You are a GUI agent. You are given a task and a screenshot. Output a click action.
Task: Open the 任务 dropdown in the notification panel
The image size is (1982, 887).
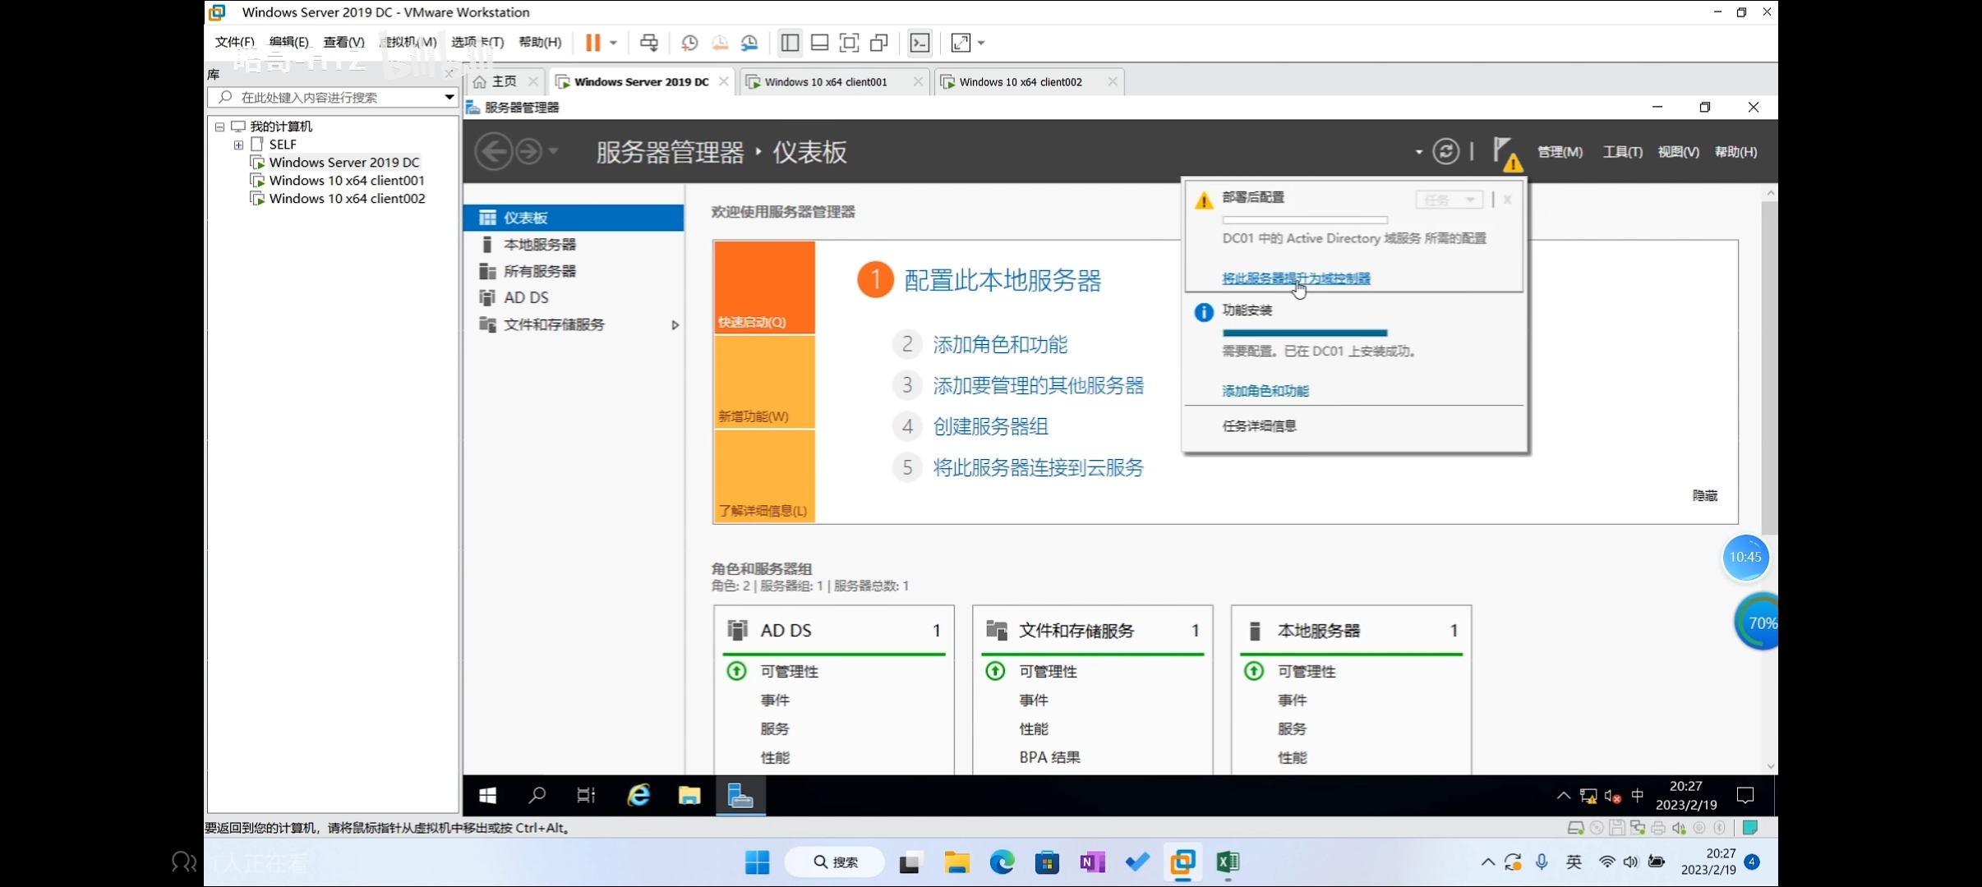tap(1449, 200)
